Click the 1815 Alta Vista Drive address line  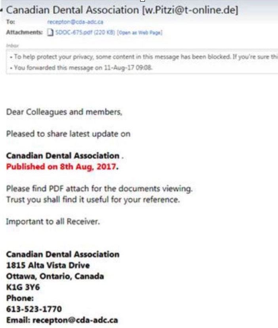click(48, 265)
